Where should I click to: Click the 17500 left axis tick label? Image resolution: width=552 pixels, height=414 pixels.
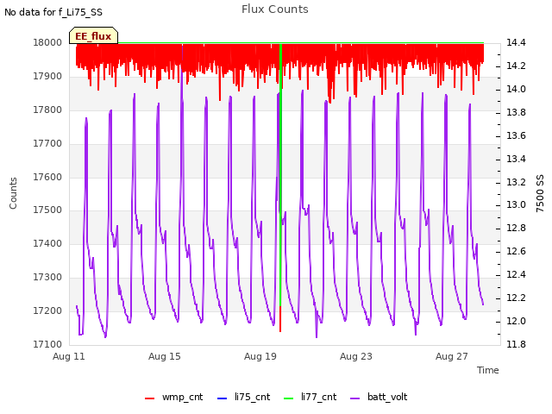click(x=47, y=210)
